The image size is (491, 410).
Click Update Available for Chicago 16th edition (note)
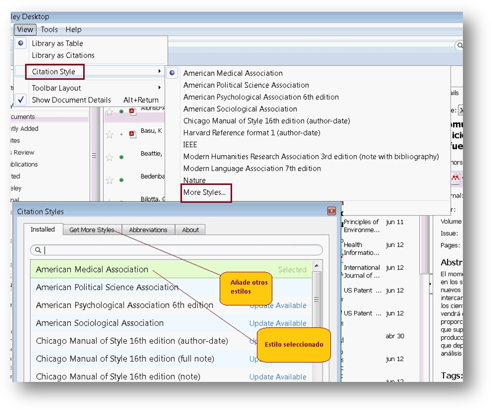(x=278, y=377)
